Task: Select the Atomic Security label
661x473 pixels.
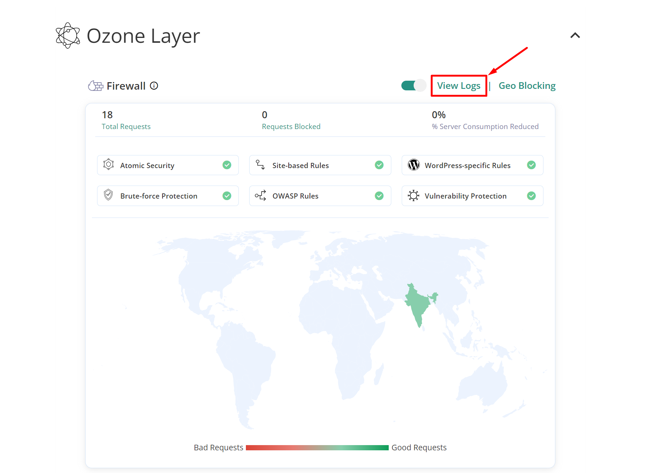Action: 147,165
